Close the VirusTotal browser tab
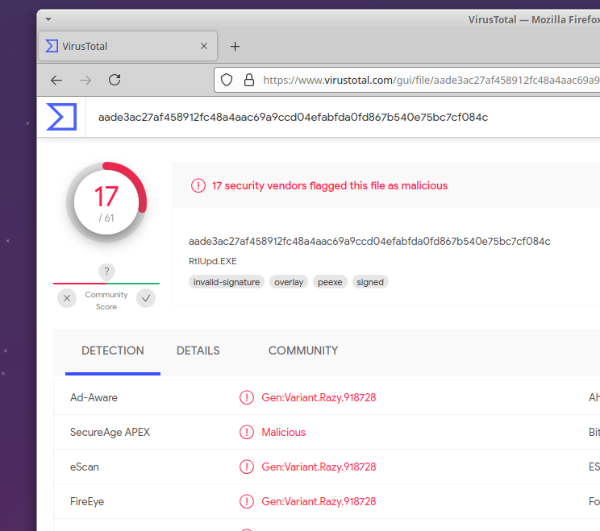Screen dimensions: 600x531 204,46
